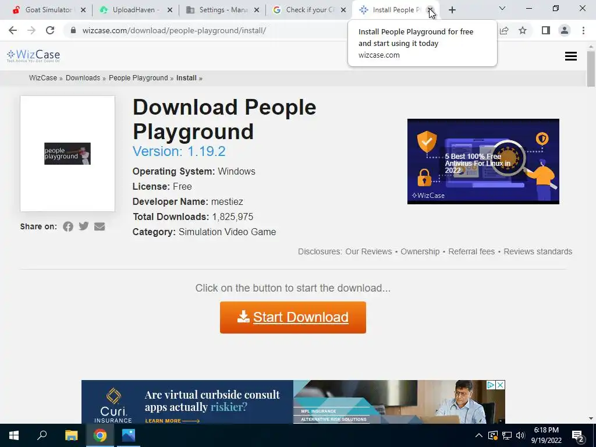Open the browser side panel
This screenshot has height=447, width=596.
point(546,30)
